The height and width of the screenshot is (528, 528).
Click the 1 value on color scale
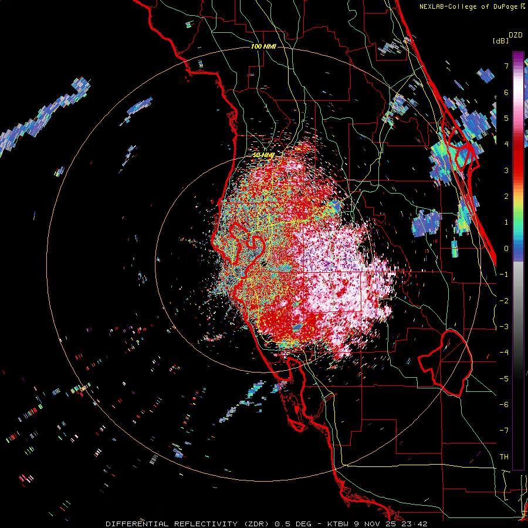click(506, 222)
